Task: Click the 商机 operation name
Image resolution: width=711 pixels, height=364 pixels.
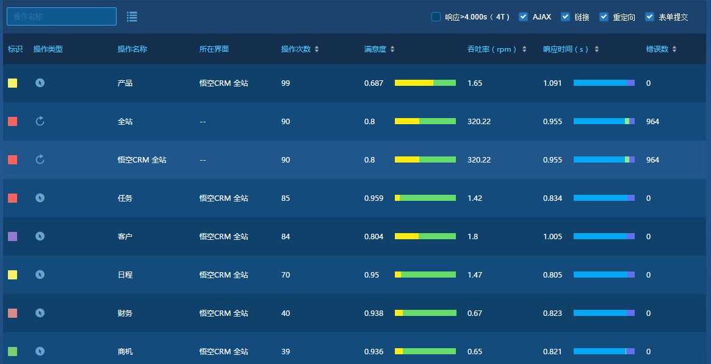Action: [126, 351]
